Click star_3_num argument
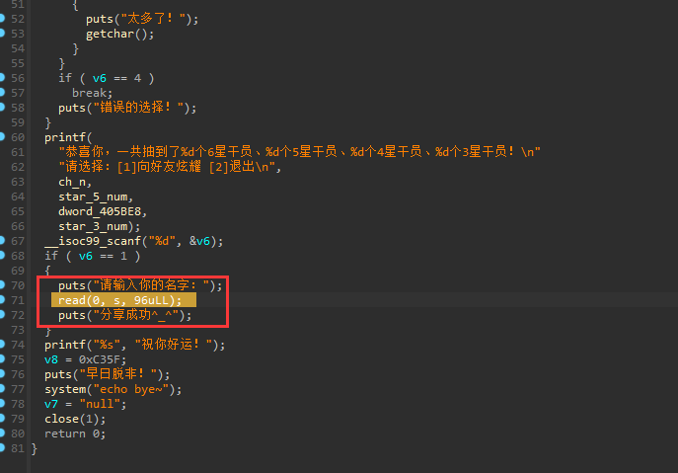 coord(93,227)
